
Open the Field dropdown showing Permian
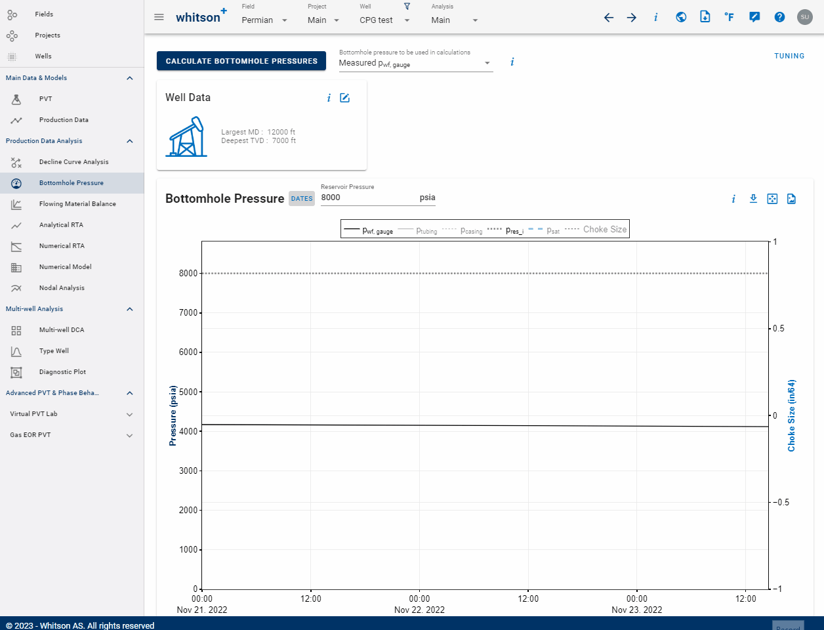[x=264, y=20]
